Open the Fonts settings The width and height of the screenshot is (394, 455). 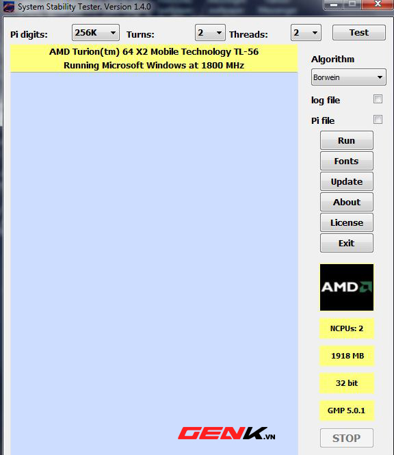(x=347, y=161)
